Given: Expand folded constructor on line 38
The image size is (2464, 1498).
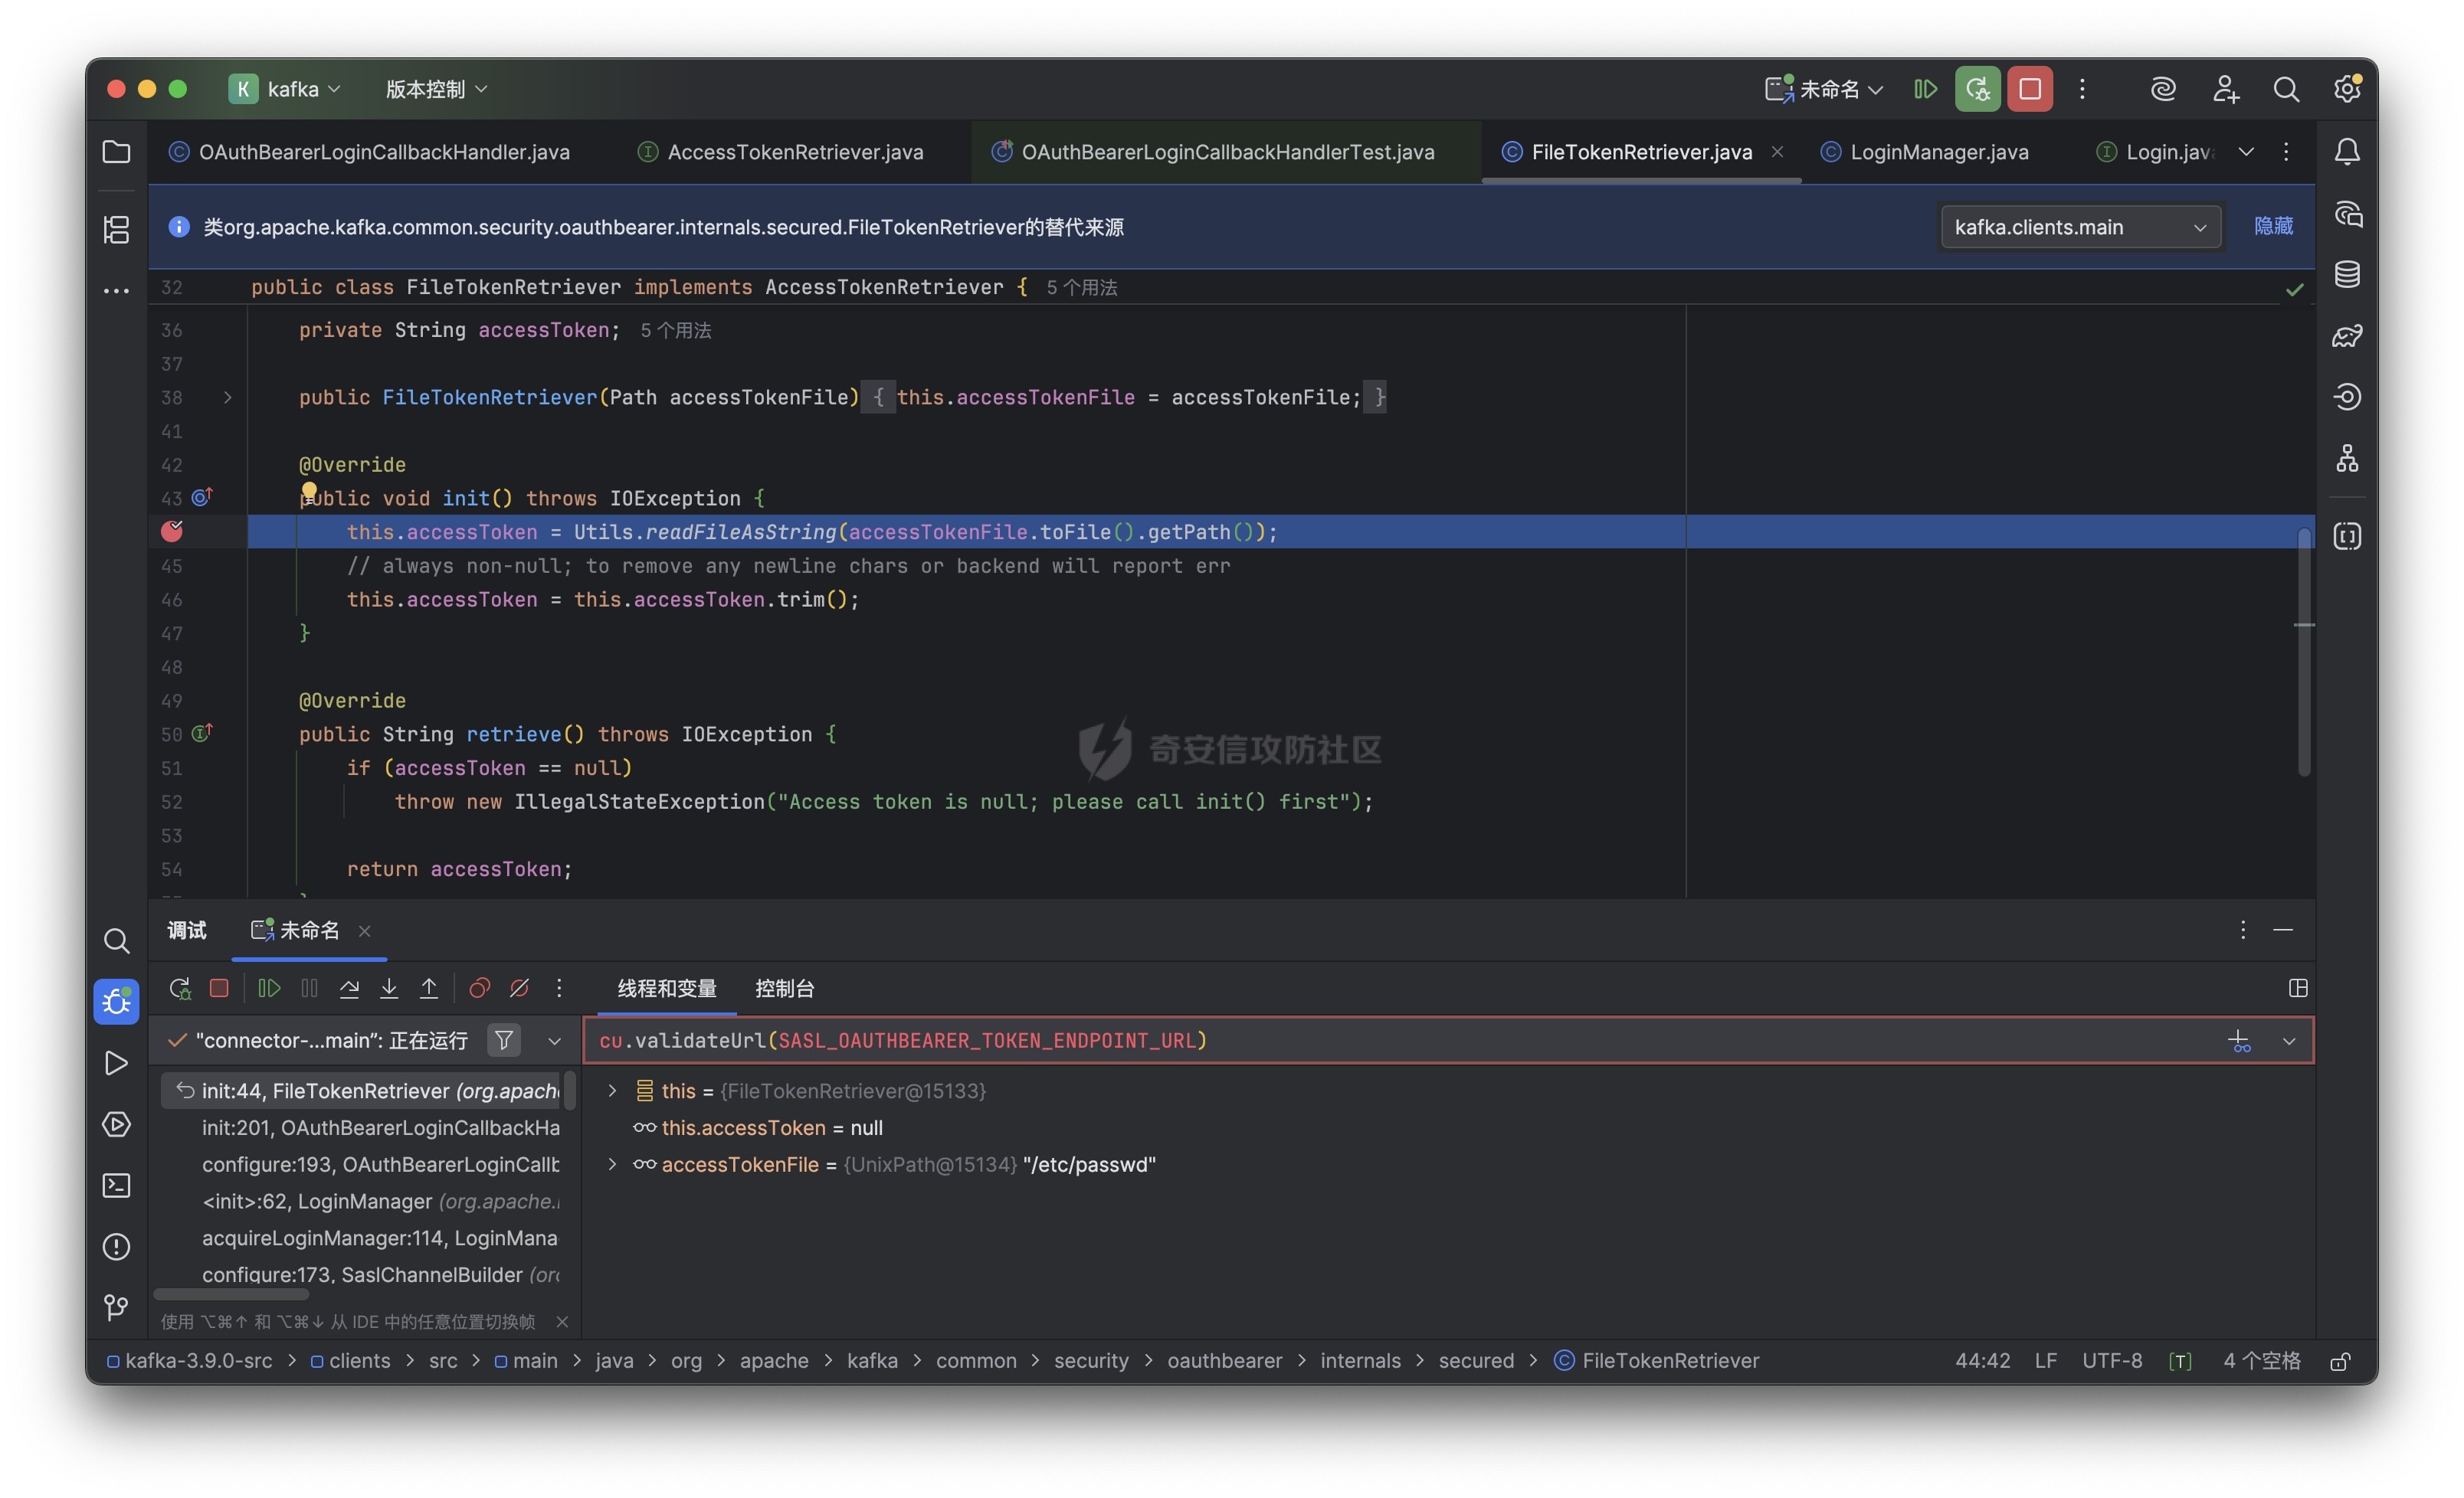Looking at the screenshot, I should pos(227,397).
